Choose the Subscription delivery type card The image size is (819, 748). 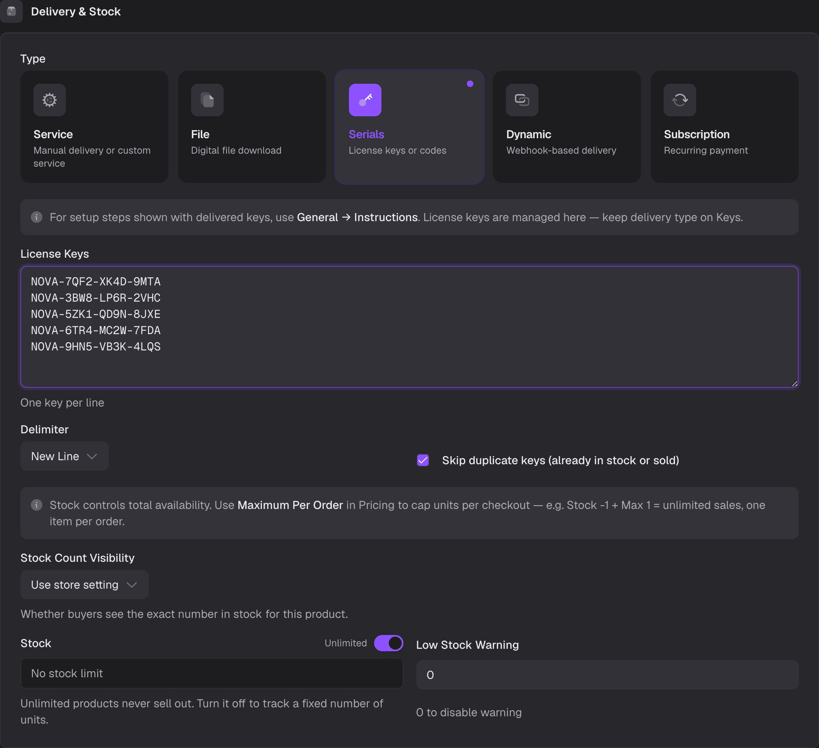(x=725, y=127)
